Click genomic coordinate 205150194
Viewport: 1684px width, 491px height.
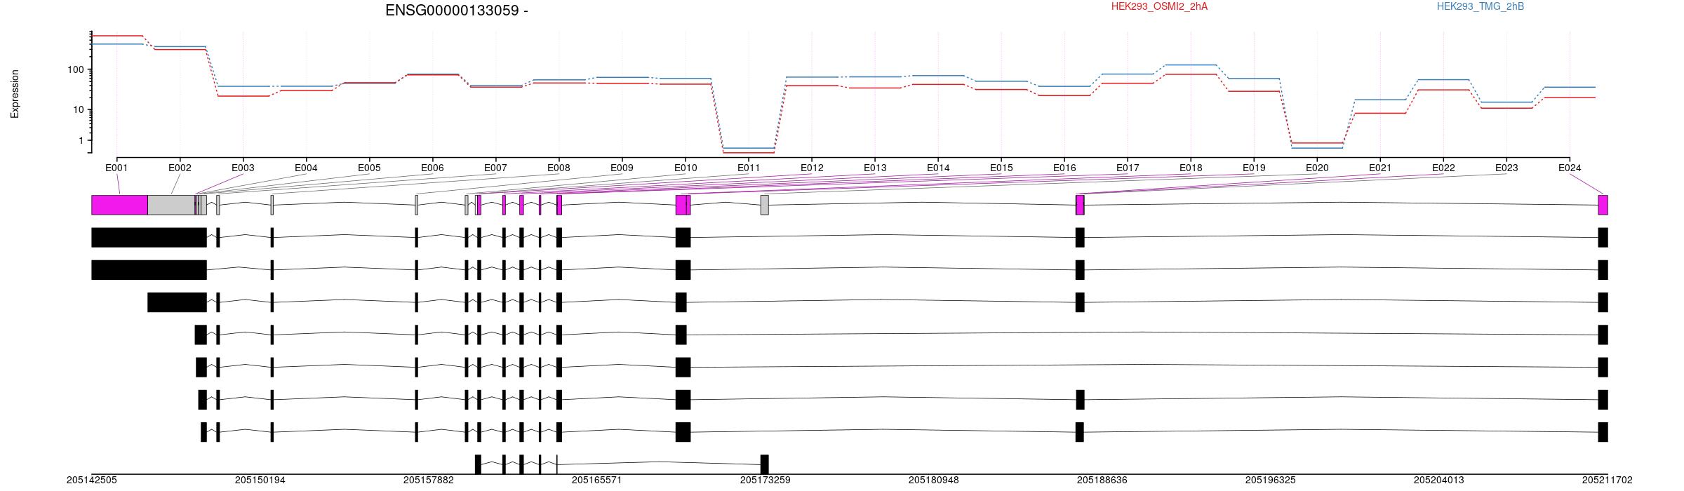[260, 480]
